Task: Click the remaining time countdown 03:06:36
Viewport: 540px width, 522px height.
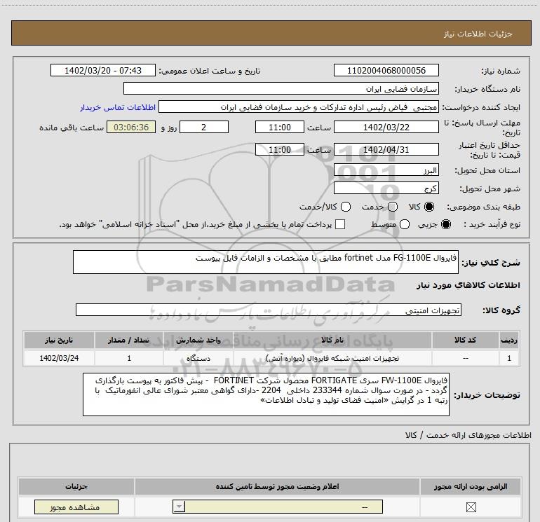Action: (131, 127)
